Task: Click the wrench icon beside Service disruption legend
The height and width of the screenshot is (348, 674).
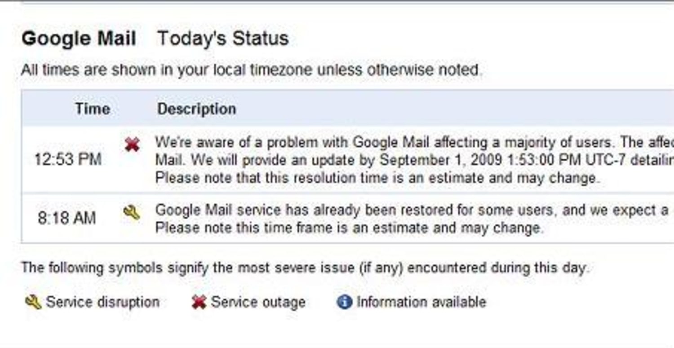Action: pos(33,302)
